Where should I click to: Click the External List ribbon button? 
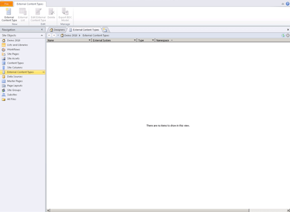(x=23, y=15)
